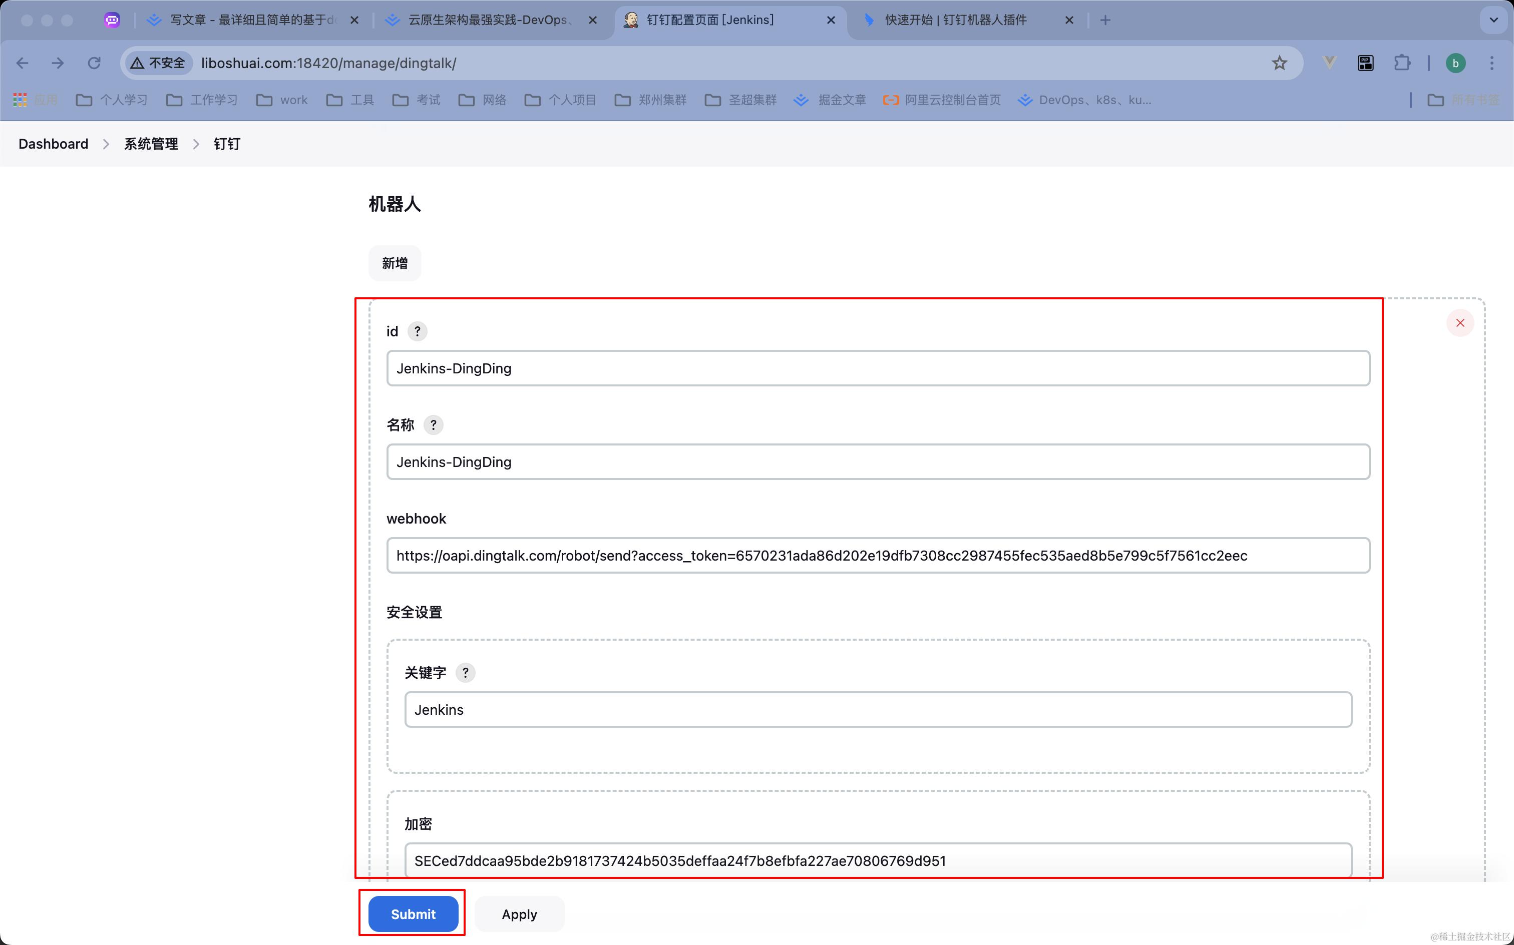
Task: Delete robot with red X icon
Action: point(1459,322)
